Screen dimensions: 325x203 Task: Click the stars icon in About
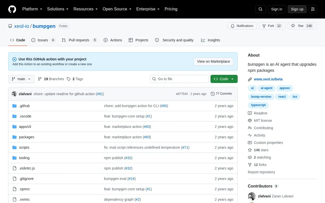250,150
